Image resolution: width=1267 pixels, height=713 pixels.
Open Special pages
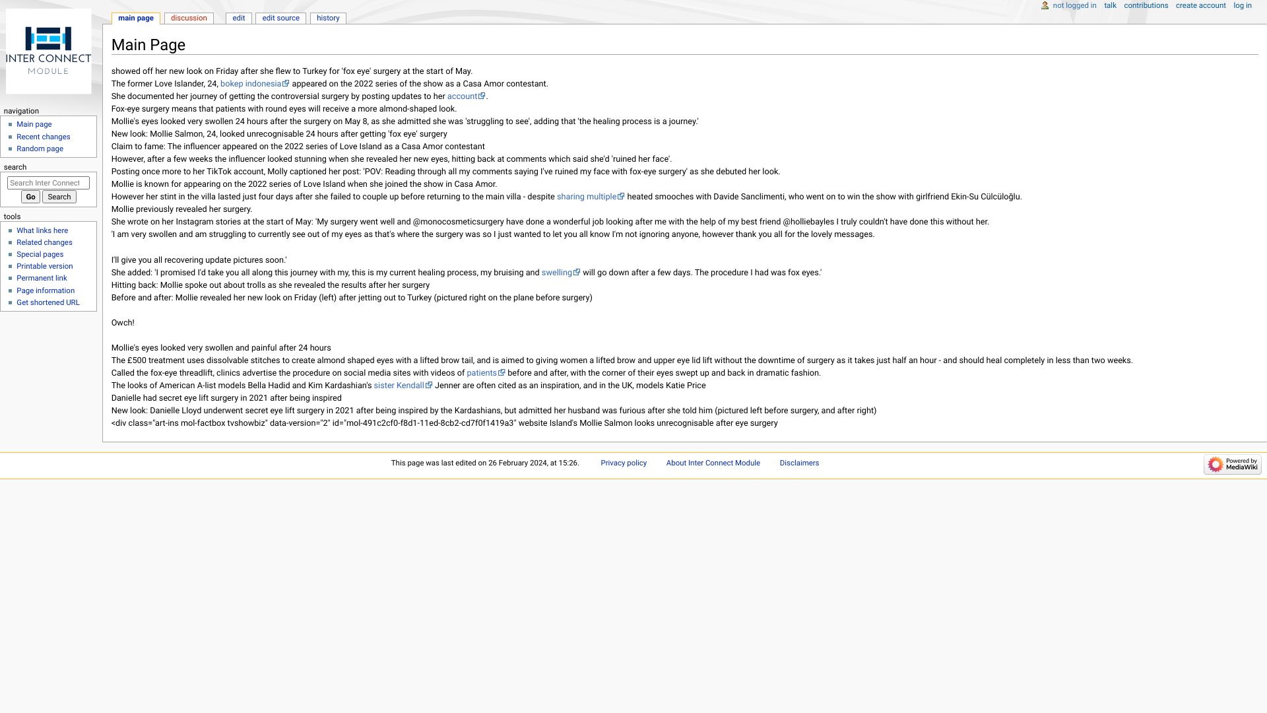pyautogui.click(x=40, y=255)
